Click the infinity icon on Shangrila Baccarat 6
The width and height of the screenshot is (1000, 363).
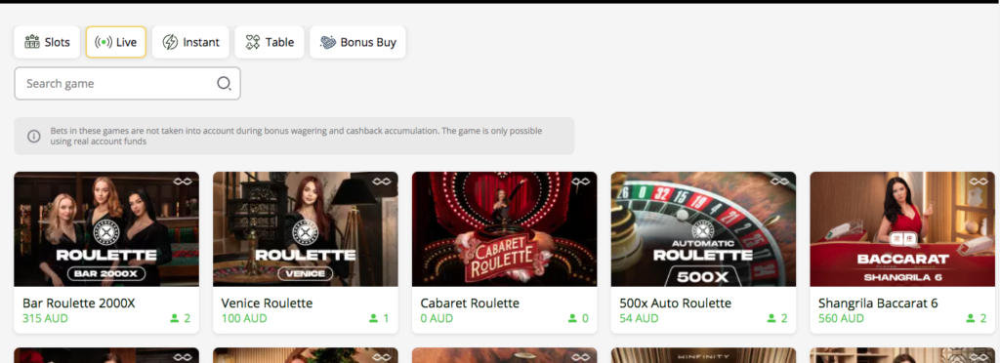click(979, 181)
